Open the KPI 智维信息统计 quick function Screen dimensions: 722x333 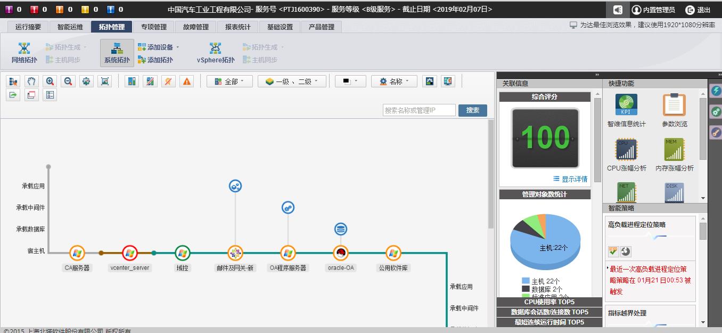coord(626,104)
